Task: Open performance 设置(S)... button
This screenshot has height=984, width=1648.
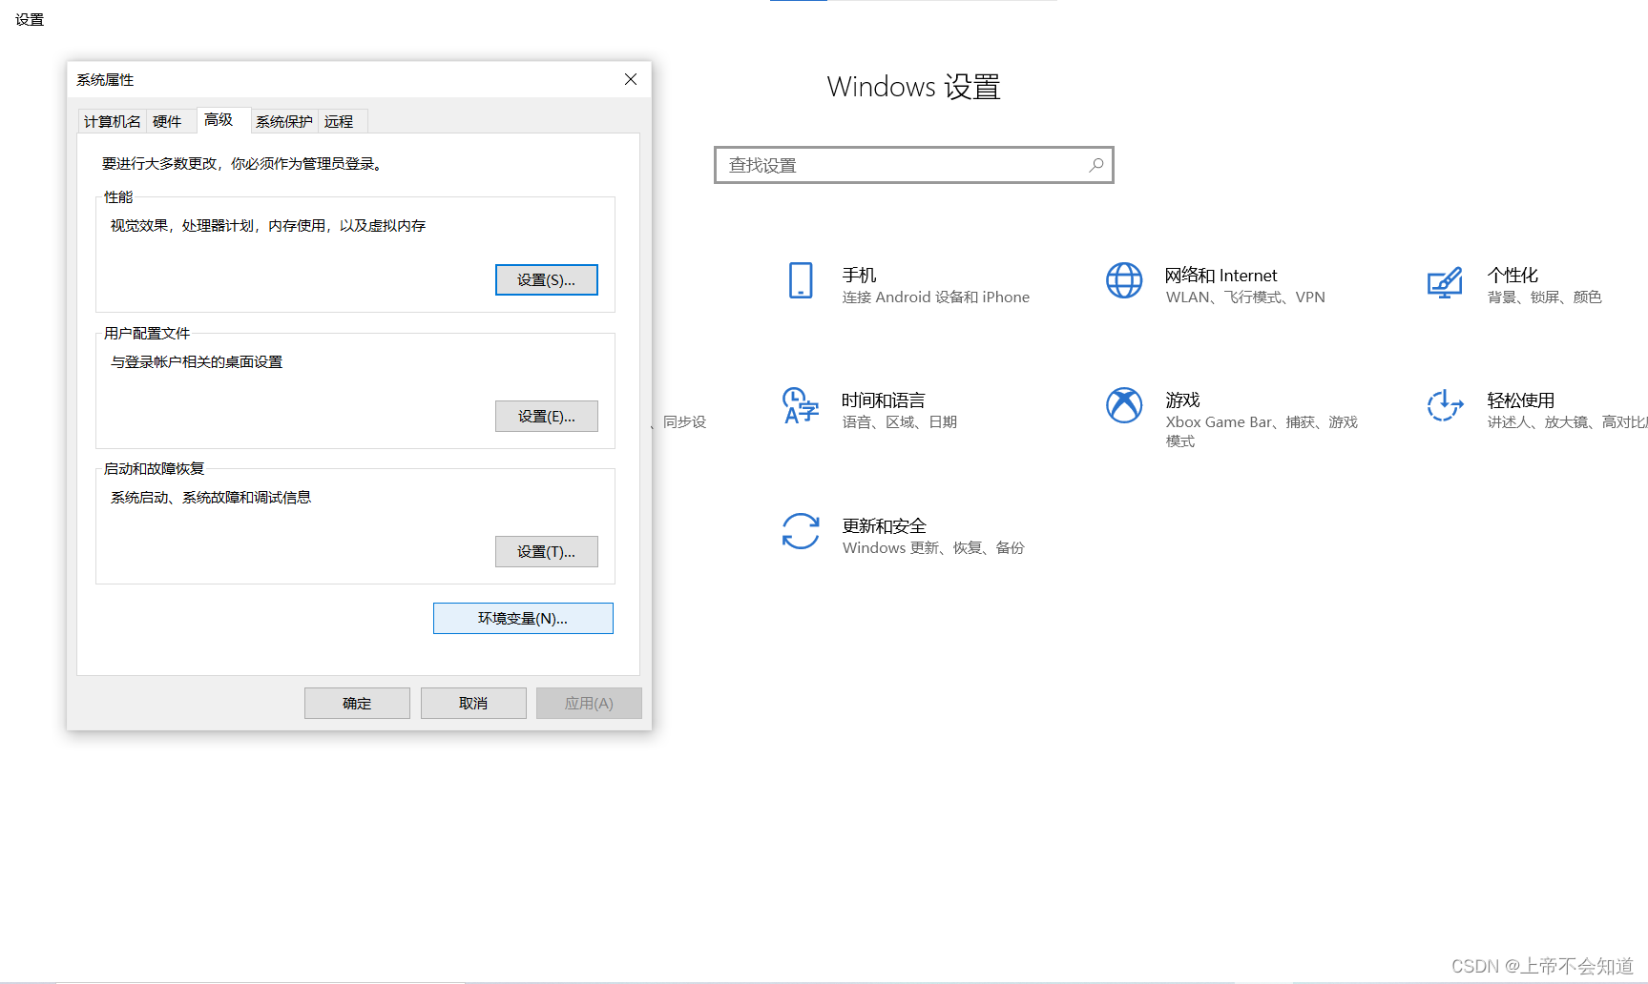Action: pos(547,279)
